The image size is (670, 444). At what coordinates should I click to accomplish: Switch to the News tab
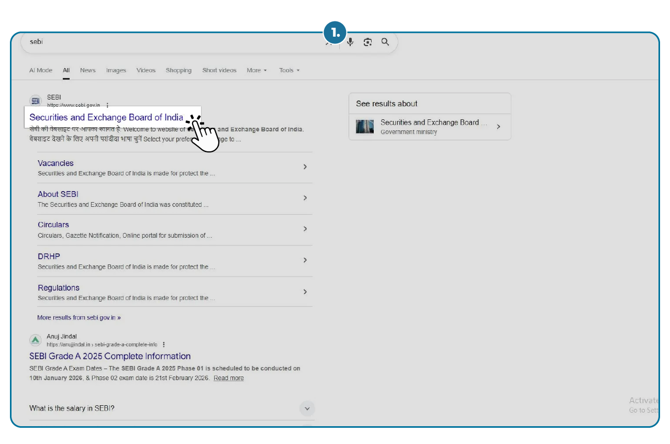87,70
